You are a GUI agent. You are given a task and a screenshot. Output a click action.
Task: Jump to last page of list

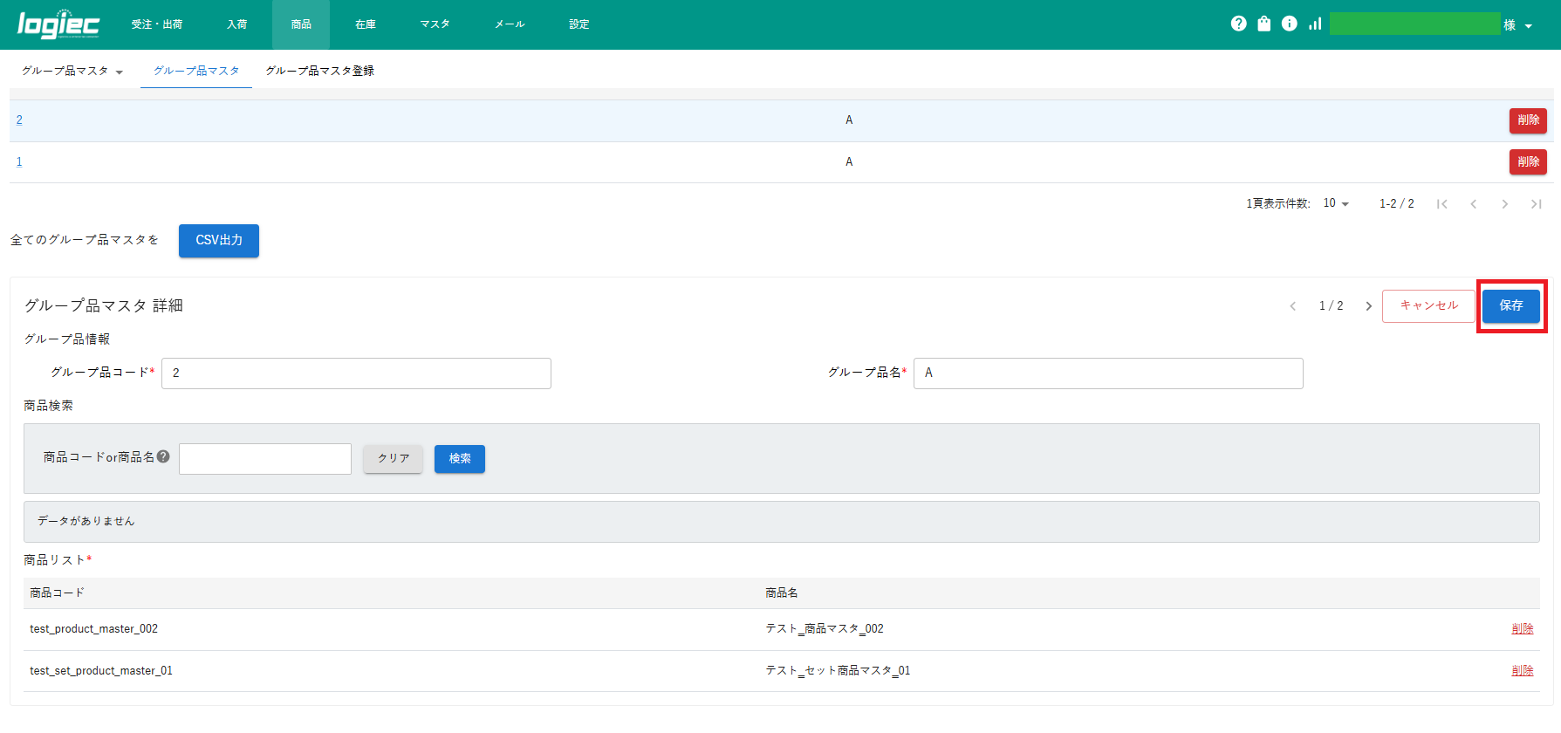(x=1536, y=204)
